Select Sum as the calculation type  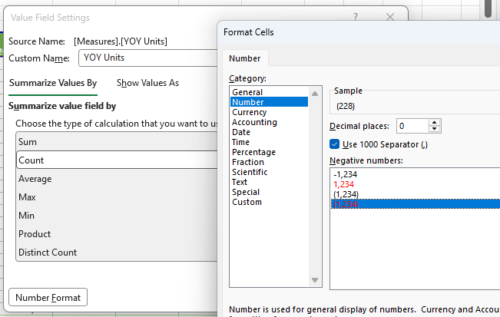pyautogui.click(x=117, y=142)
